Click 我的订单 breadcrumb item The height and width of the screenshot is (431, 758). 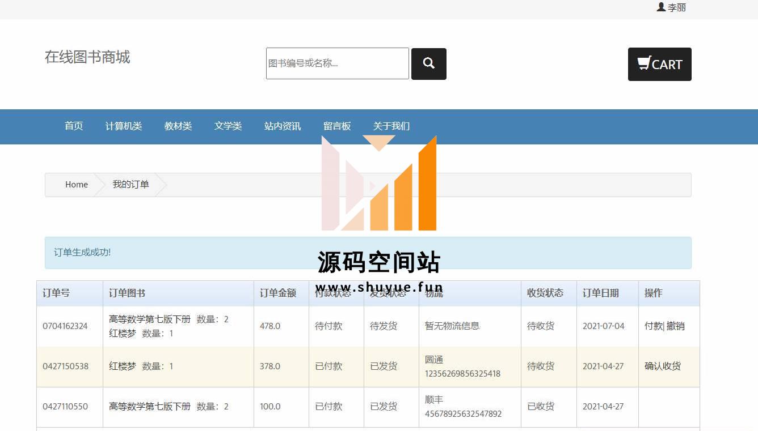click(130, 185)
